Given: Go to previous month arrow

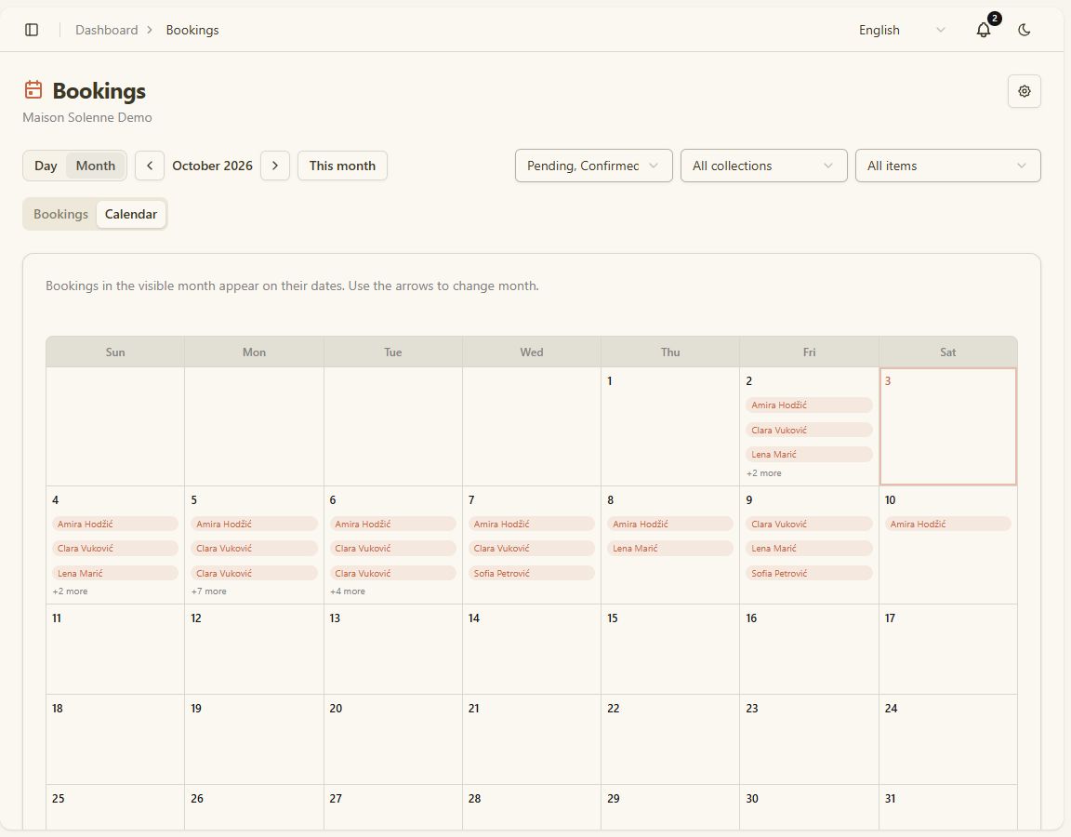Looking at the screenshot, I should point(150,166).
